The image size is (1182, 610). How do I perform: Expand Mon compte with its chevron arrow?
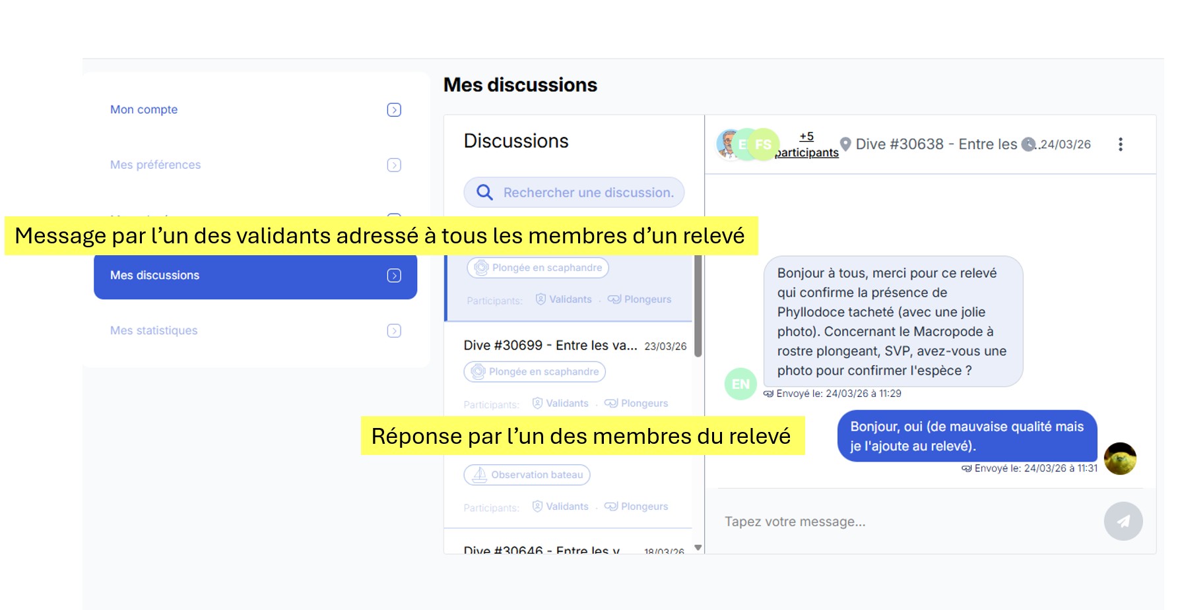click(x=394, y=110)
